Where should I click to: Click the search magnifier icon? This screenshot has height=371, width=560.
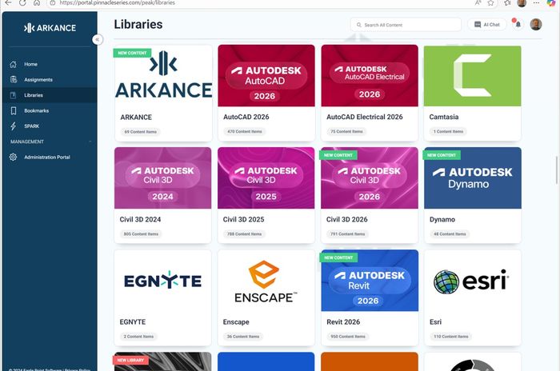pos(358,25)
